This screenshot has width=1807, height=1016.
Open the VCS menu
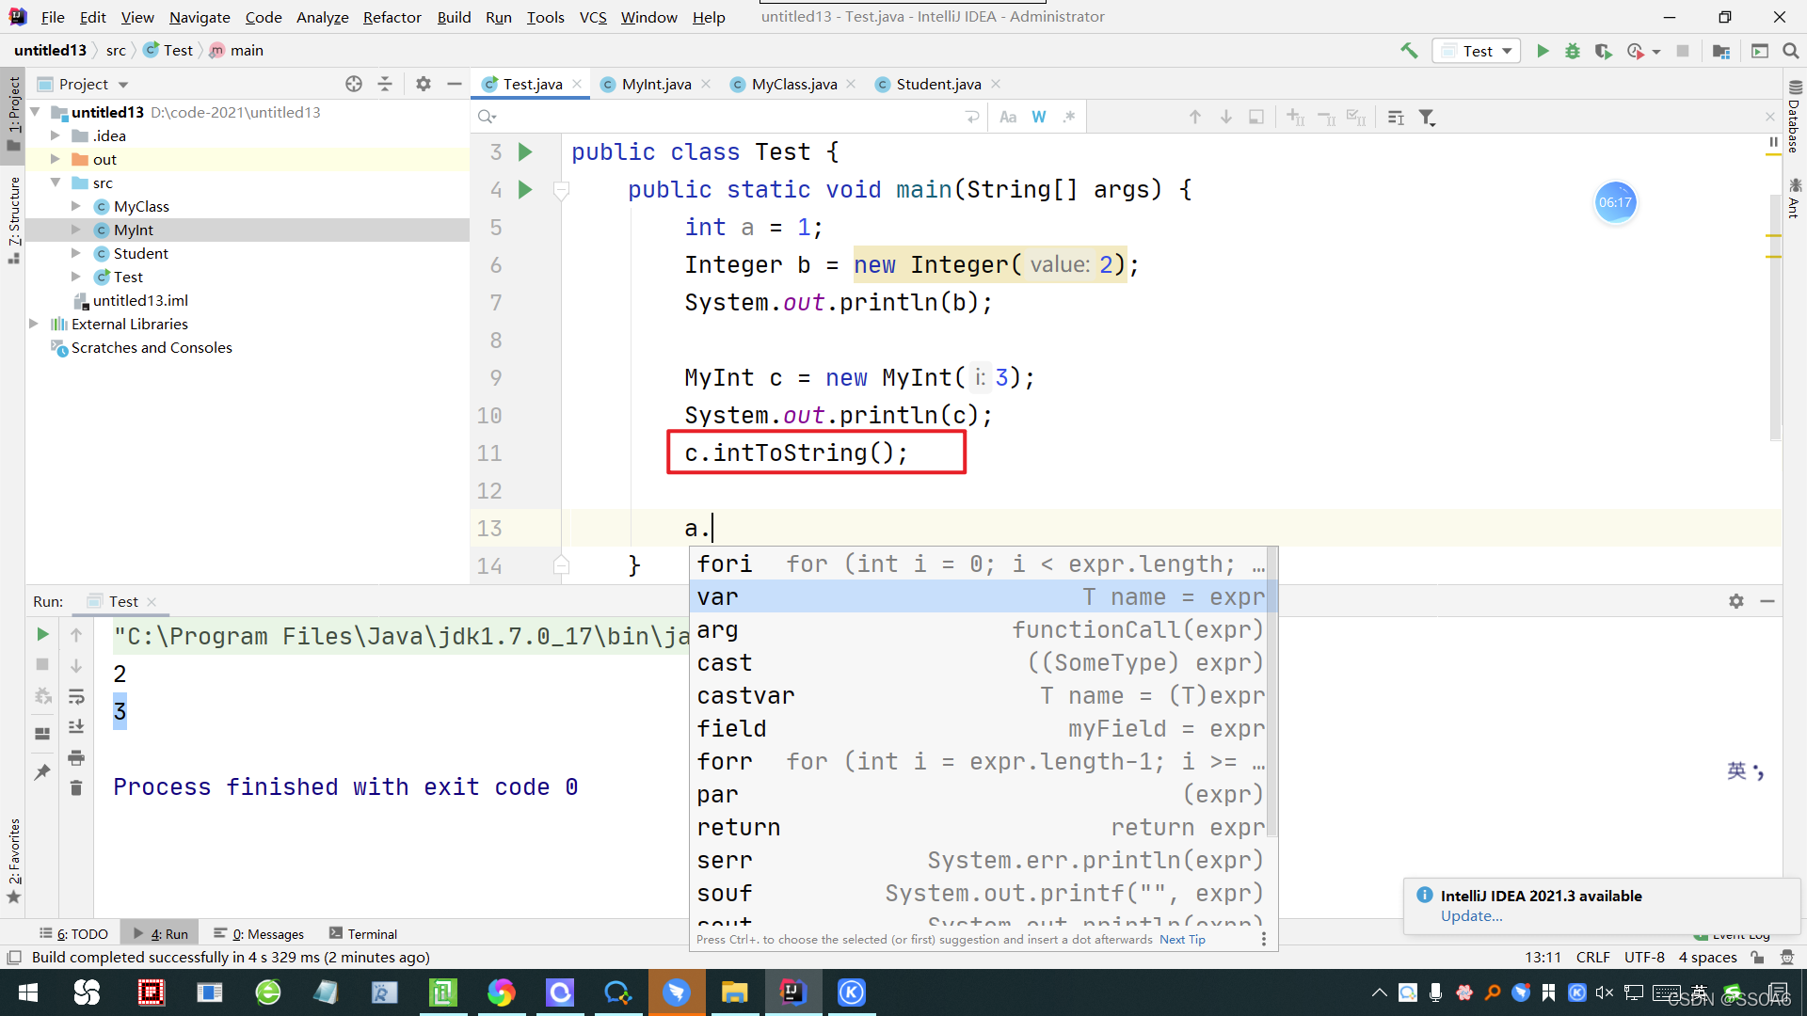593,17
